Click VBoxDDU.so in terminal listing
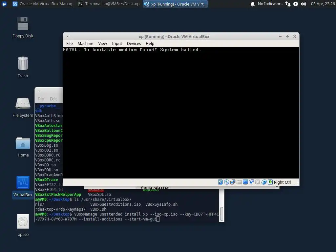Image resolution: width=336 pixels, height=252 pixels. [x=47, y=170]
